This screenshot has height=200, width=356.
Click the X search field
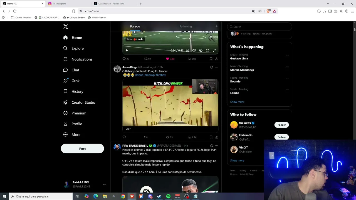coord(259,27)
